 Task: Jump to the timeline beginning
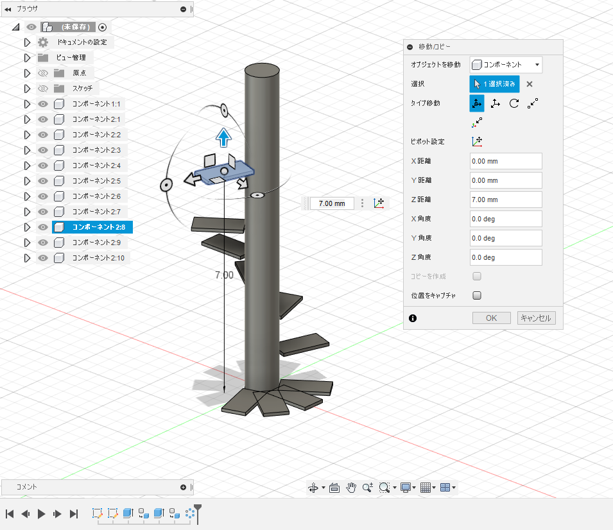(x=10, y=513)
